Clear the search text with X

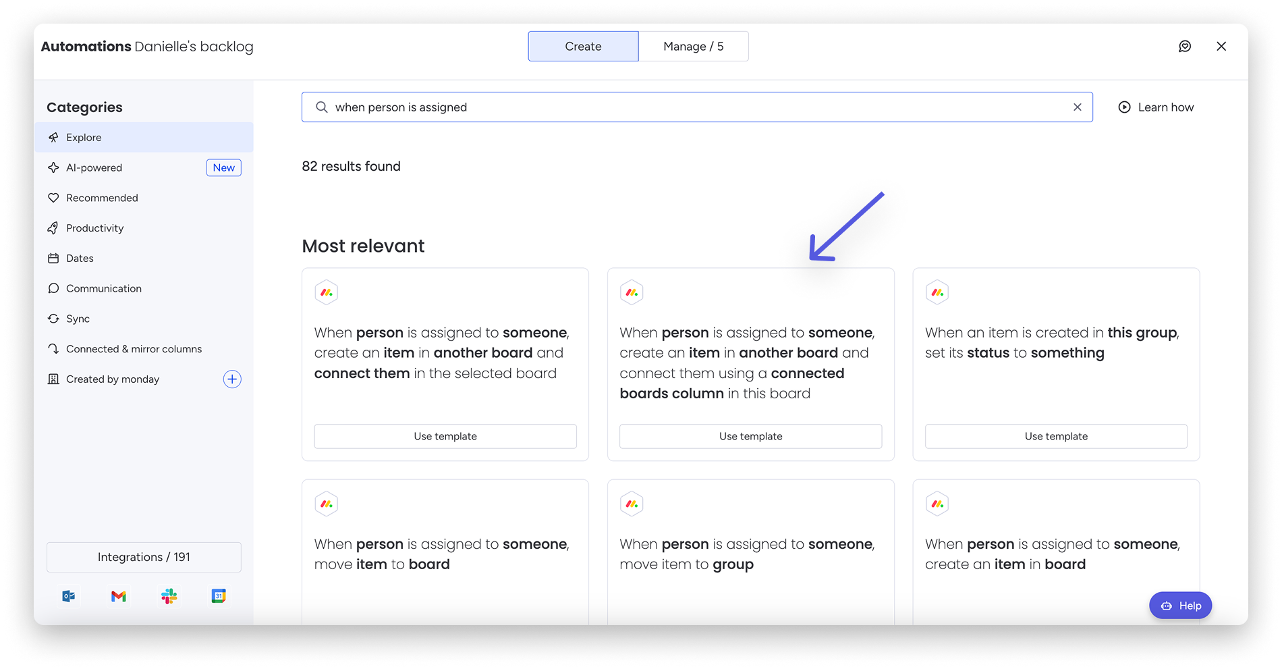[1078, 107]
